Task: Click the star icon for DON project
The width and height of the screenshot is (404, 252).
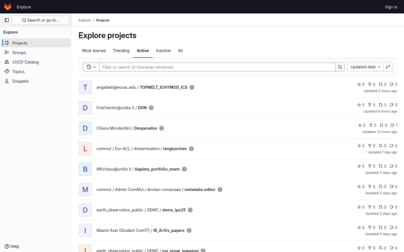Action: coord(359,105)
